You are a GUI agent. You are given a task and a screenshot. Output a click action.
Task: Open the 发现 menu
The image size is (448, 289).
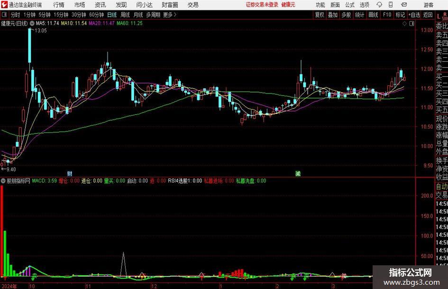coord(121,5)
